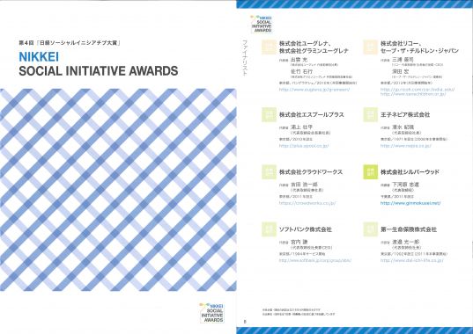Screen dimensions: 473x334
Task: Click the badge beside 第一生命保険株式会社
Action: [370, 229]
